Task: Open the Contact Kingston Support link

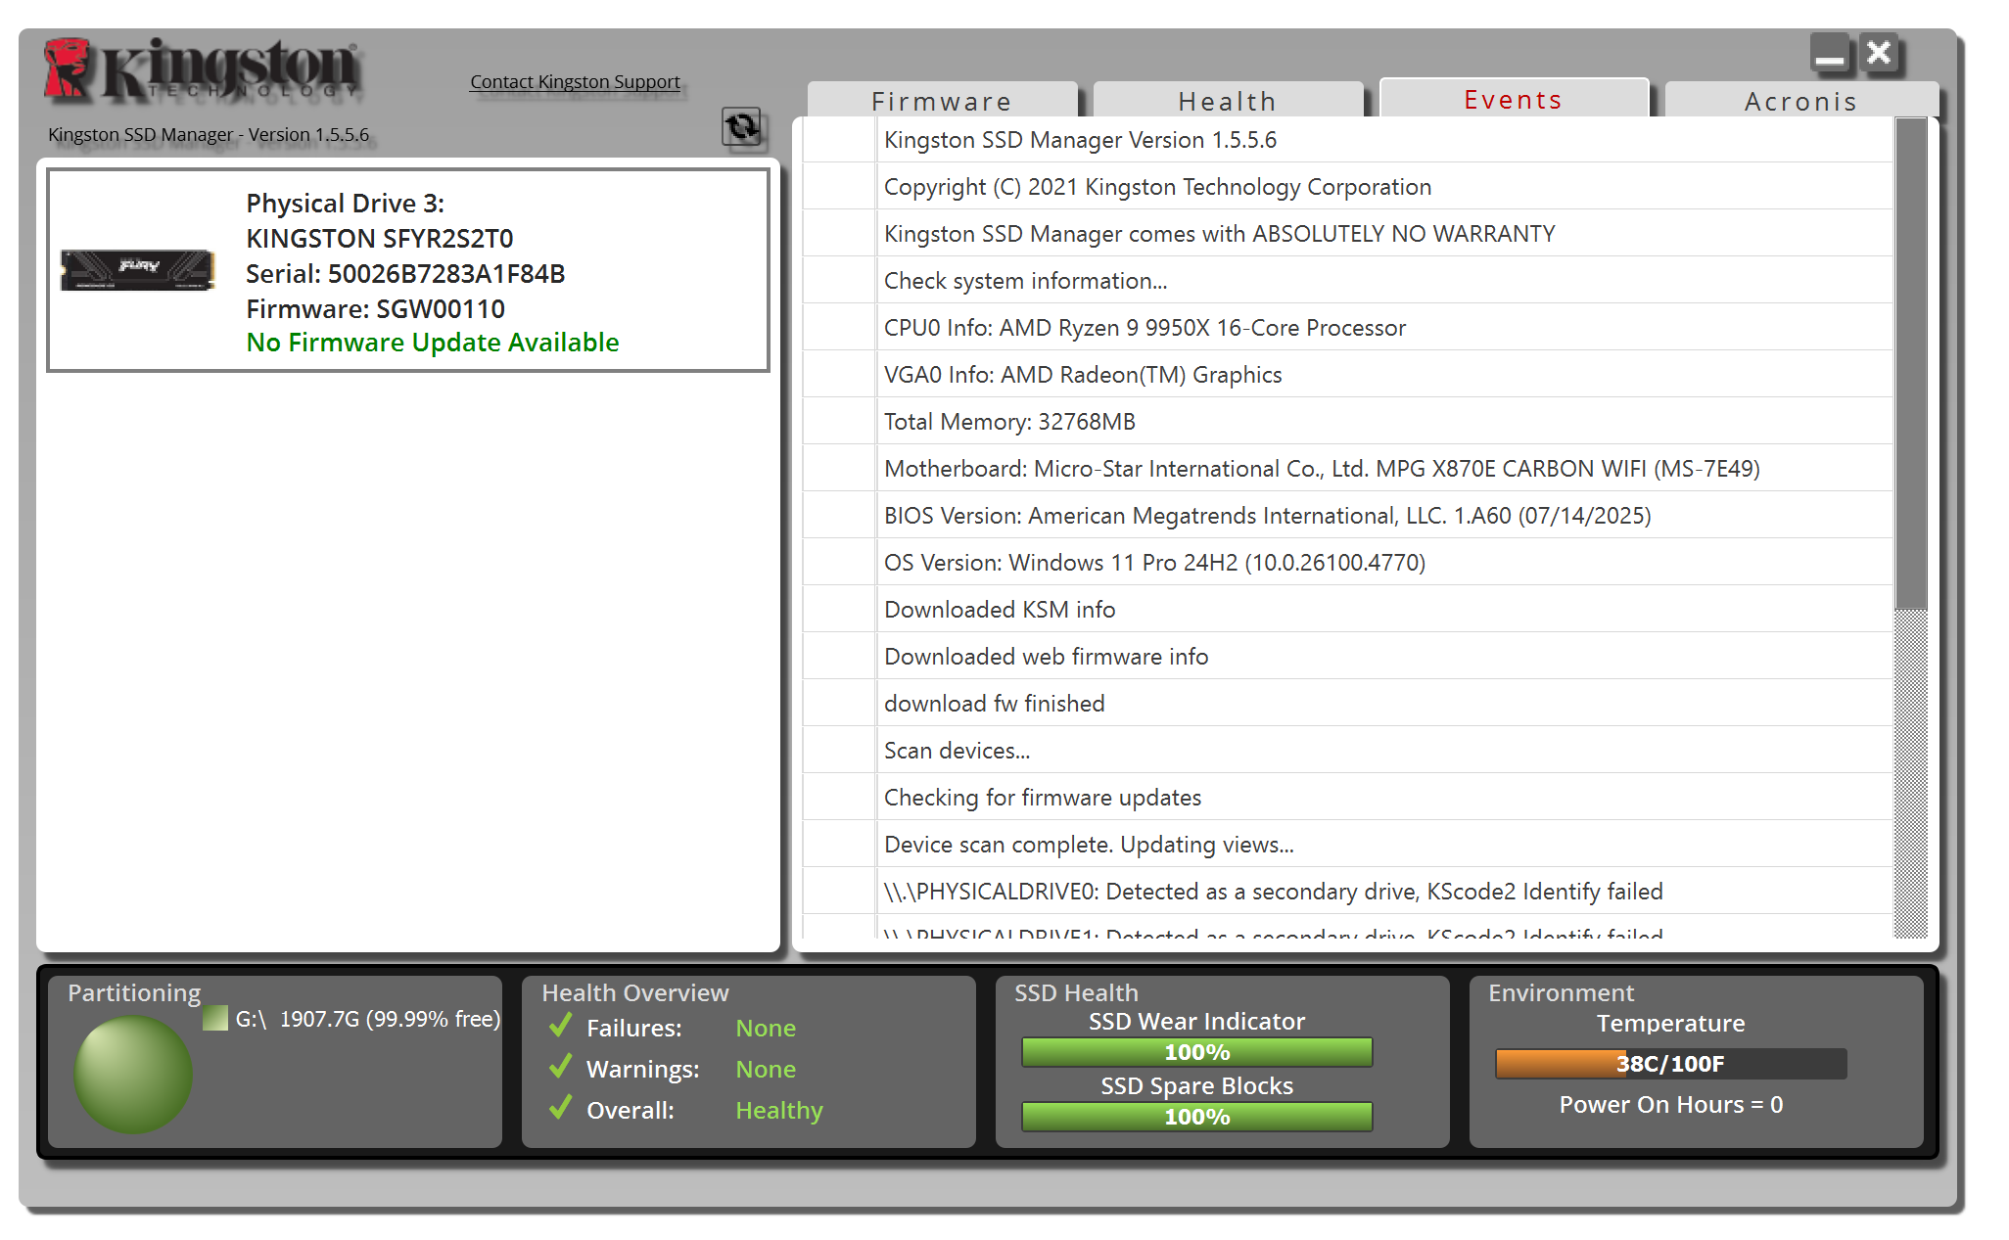Action: pos(575,82)
